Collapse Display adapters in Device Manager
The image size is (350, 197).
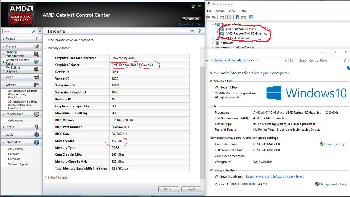pyautogui.click(x=212, y=24)
